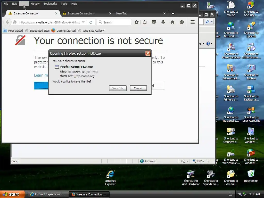Select Shortcut to Taskbar desktop icon
Screen dimensions: 264x198
click(251, 93)
